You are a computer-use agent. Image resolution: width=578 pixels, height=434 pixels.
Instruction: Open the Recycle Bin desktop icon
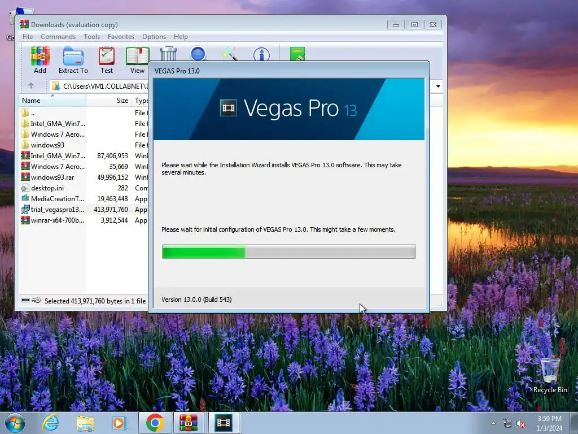click(x=550, y=375)
